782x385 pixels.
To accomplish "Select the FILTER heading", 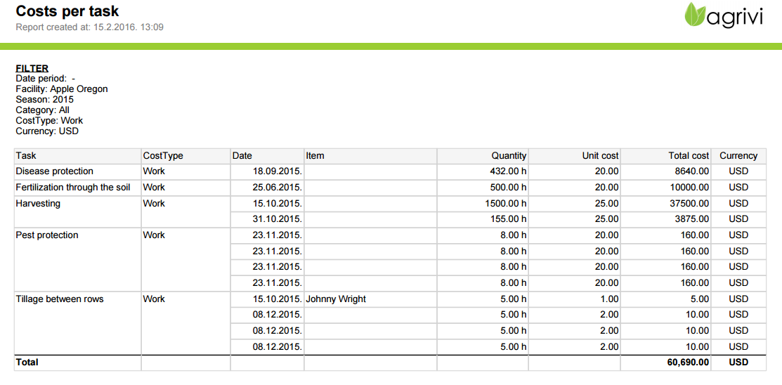I will pos(32,68).
